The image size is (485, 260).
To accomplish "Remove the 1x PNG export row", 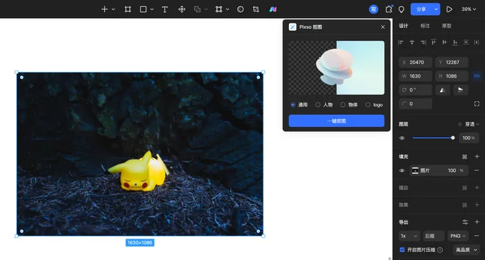I will [x=477, y=236].
